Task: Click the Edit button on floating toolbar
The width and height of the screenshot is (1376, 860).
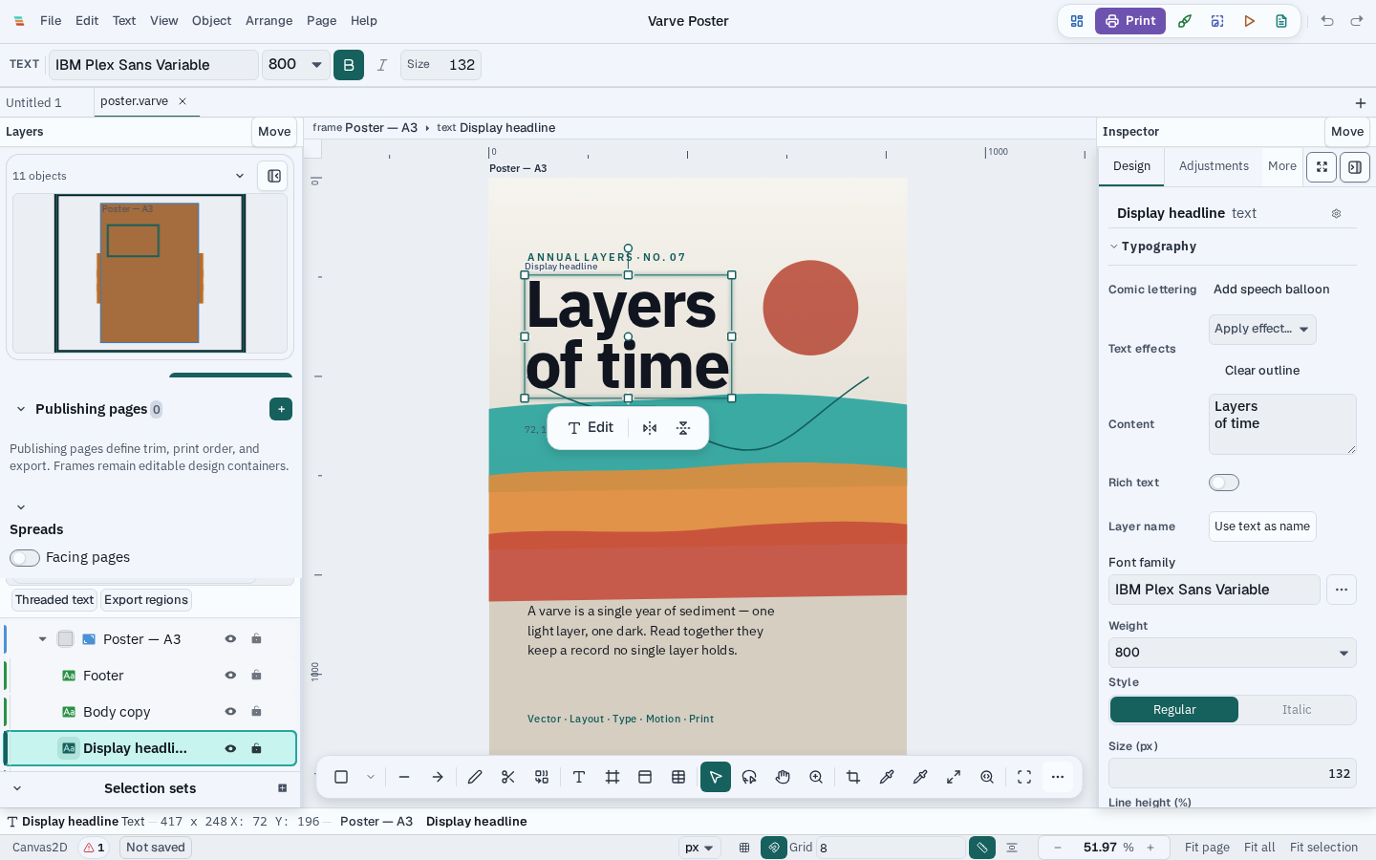Action: pos(591,428)
